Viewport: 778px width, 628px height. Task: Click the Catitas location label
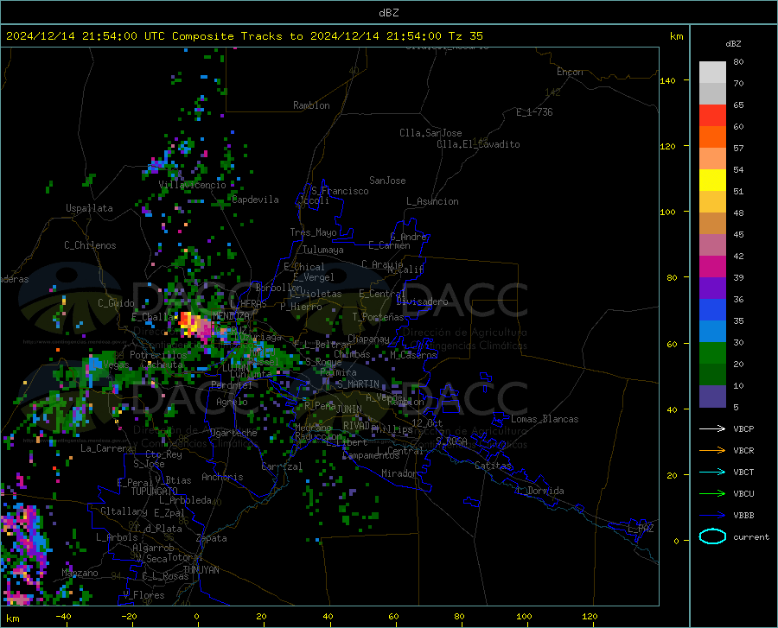pos(493,466)
